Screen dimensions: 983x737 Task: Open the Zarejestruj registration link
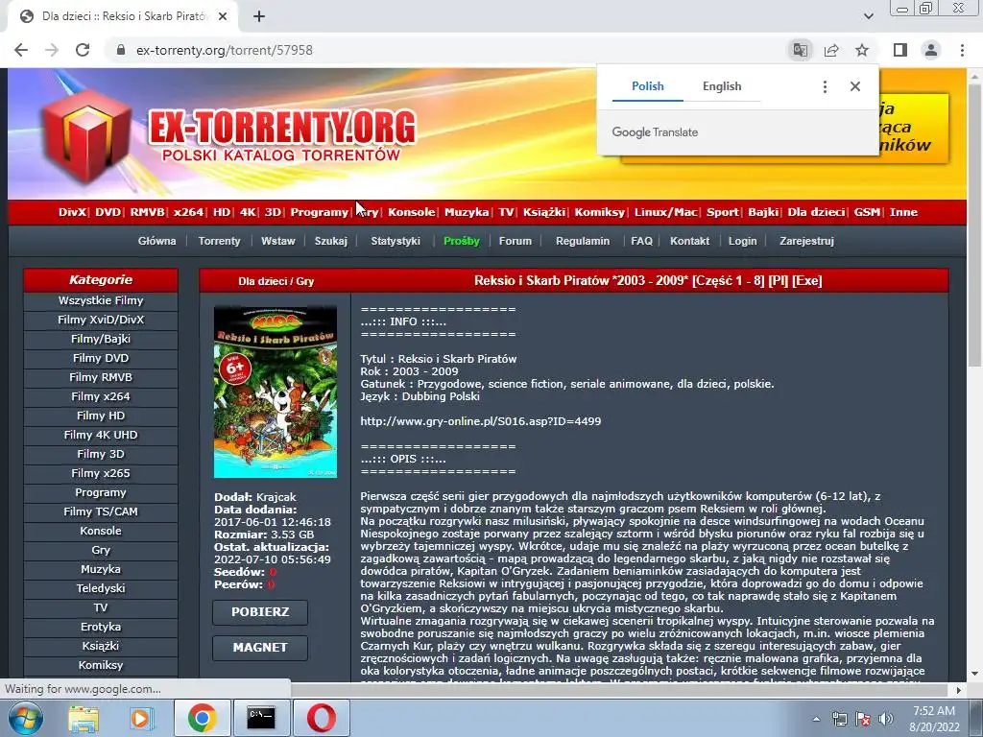pos(806,241)
